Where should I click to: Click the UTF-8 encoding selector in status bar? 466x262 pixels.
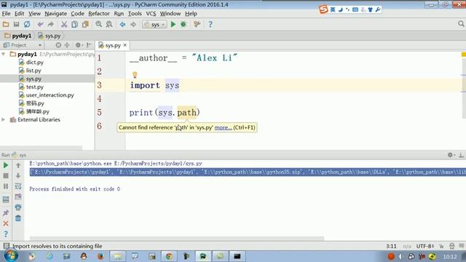pyautogui.click(x=425, y=246)
